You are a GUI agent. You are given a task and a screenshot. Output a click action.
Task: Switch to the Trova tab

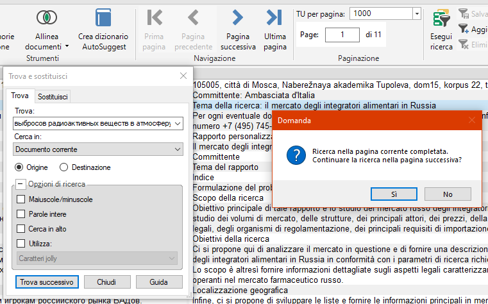(x=20, y=96)
